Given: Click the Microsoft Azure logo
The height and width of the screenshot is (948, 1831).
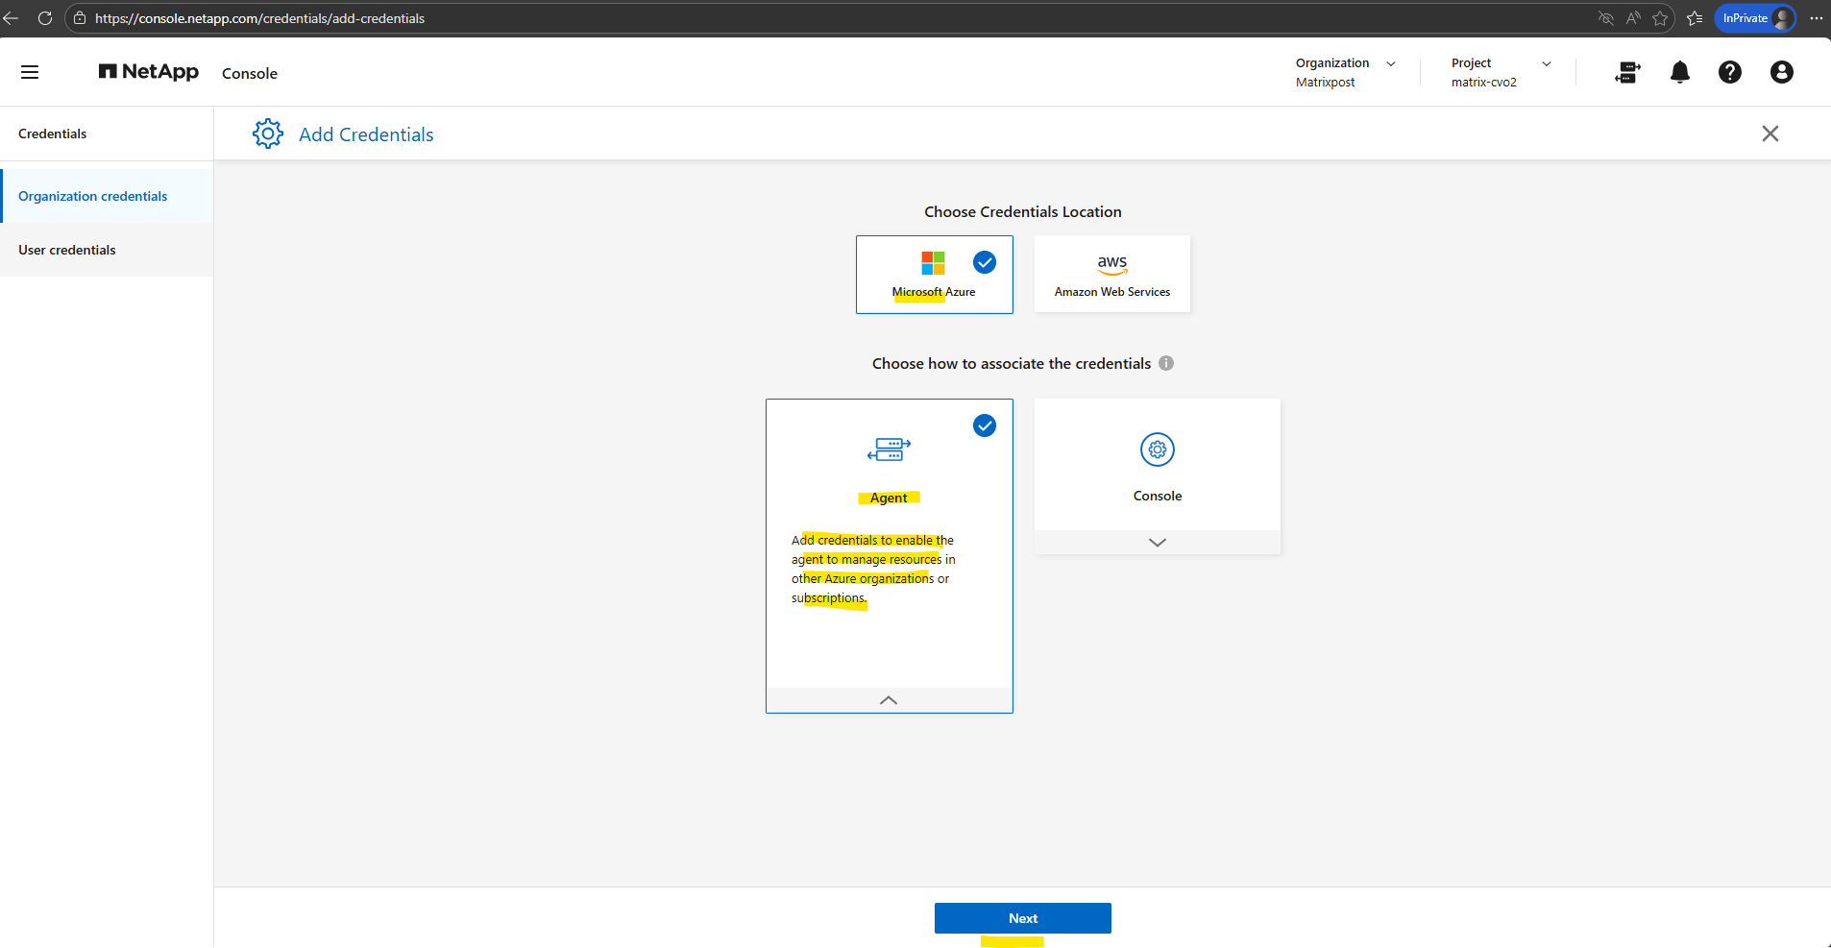Looking at the screenshot, I should pos(933,262).
